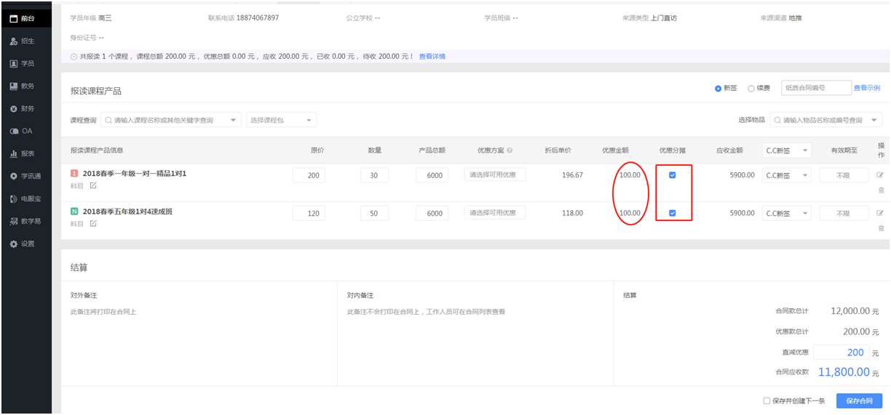Click the 查看示例 link
The height and width of the screenshot is (415, 891).
click(x=867, y=88)
